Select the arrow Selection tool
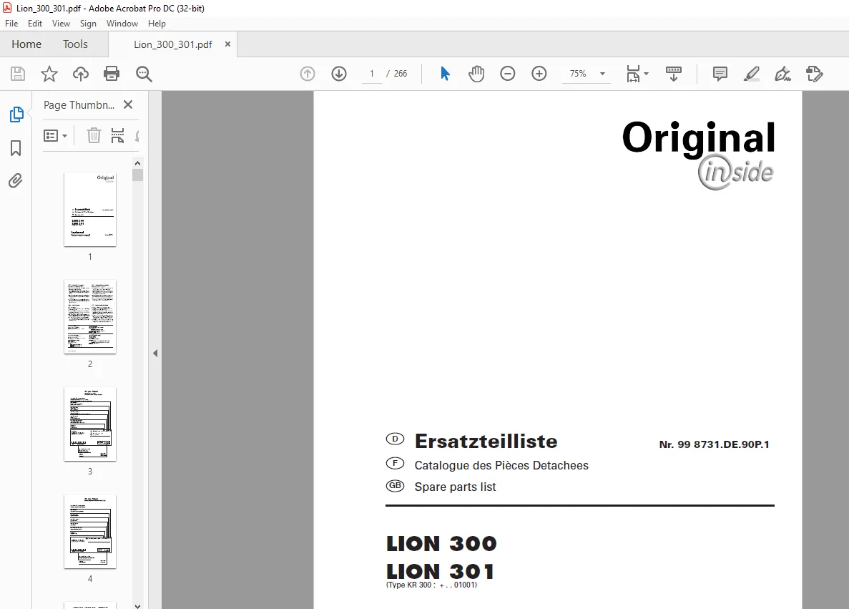Image resolution: width=849 pixels, height=609 pixels. (445, 74)
